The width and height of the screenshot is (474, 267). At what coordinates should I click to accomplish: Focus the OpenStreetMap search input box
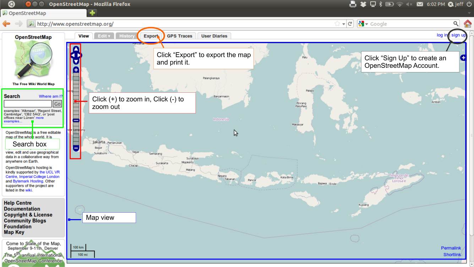(28, 104)
